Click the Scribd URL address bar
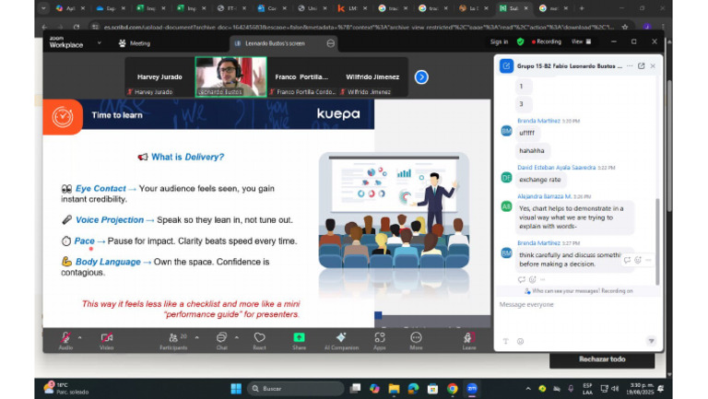708x399 pixels. point(359,27)
